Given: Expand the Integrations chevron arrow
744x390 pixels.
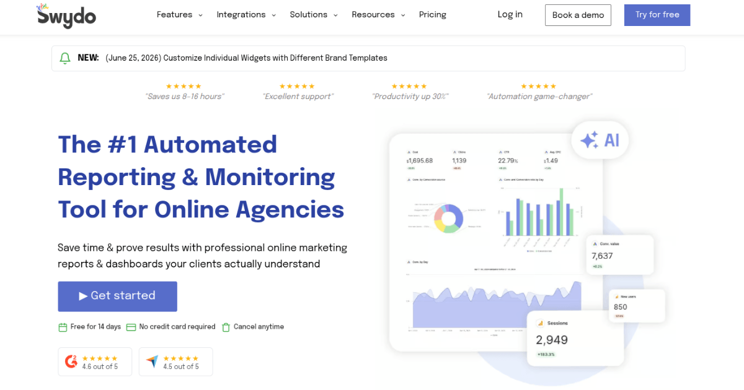Looking at the screenshot, I should [273, 15].
